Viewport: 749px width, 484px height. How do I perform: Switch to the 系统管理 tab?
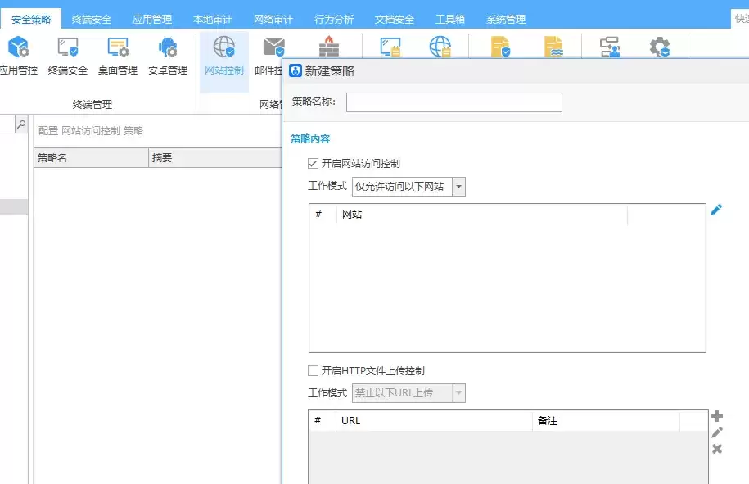(506, 19)
